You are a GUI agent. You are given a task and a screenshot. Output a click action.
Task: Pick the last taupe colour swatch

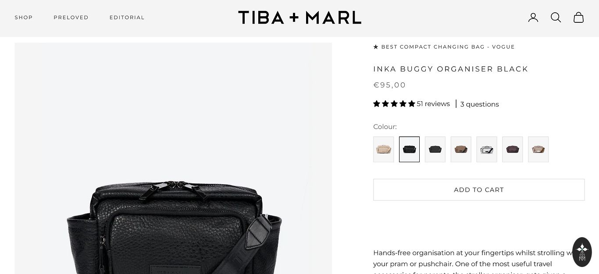(x=538, y=149)
